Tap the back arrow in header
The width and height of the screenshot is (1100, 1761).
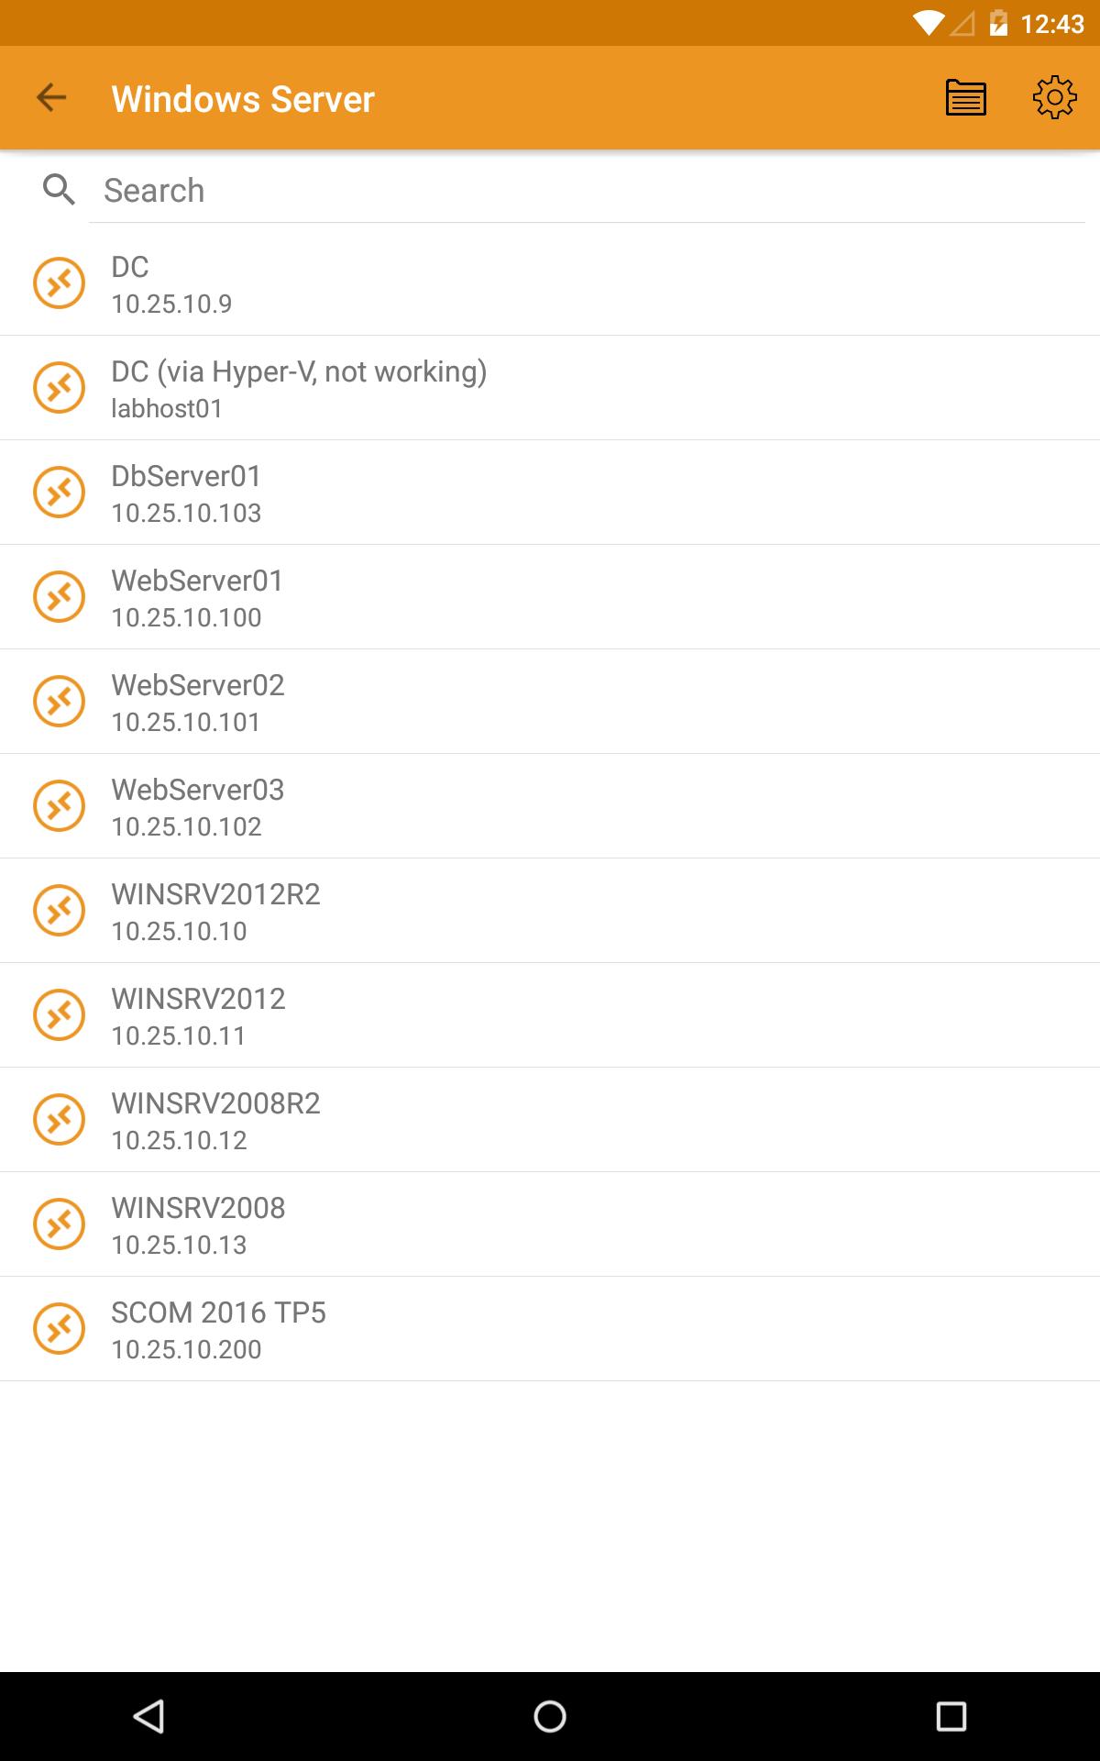[51, 97]
